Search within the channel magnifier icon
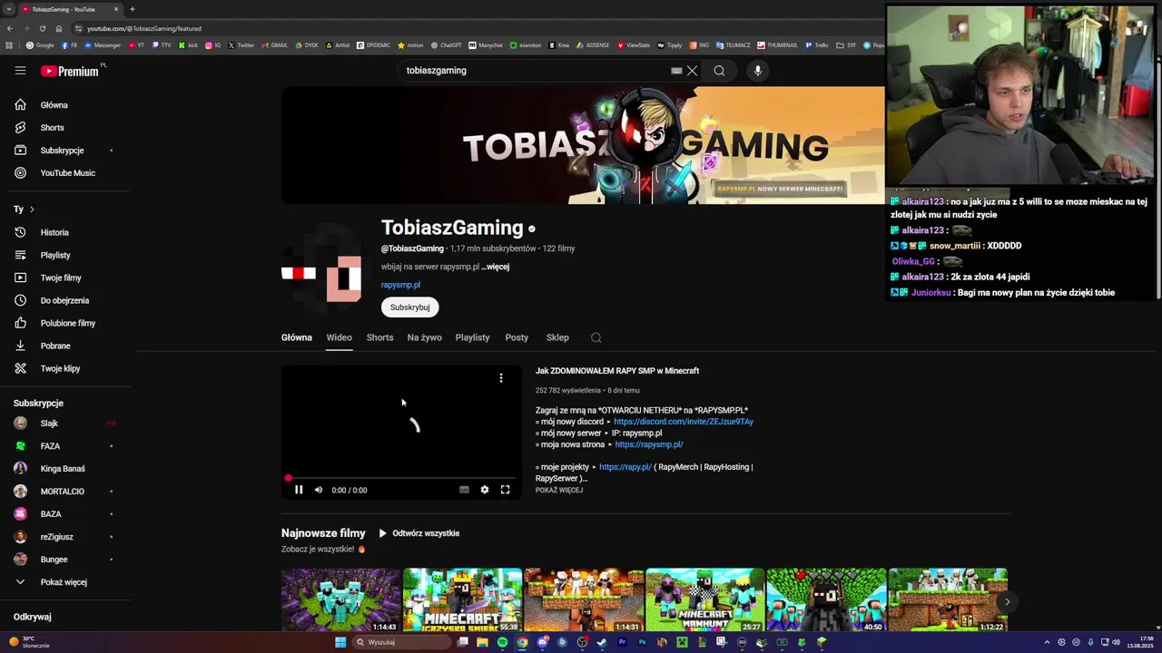Screen dimensions: 1162x653 [596, 337]
